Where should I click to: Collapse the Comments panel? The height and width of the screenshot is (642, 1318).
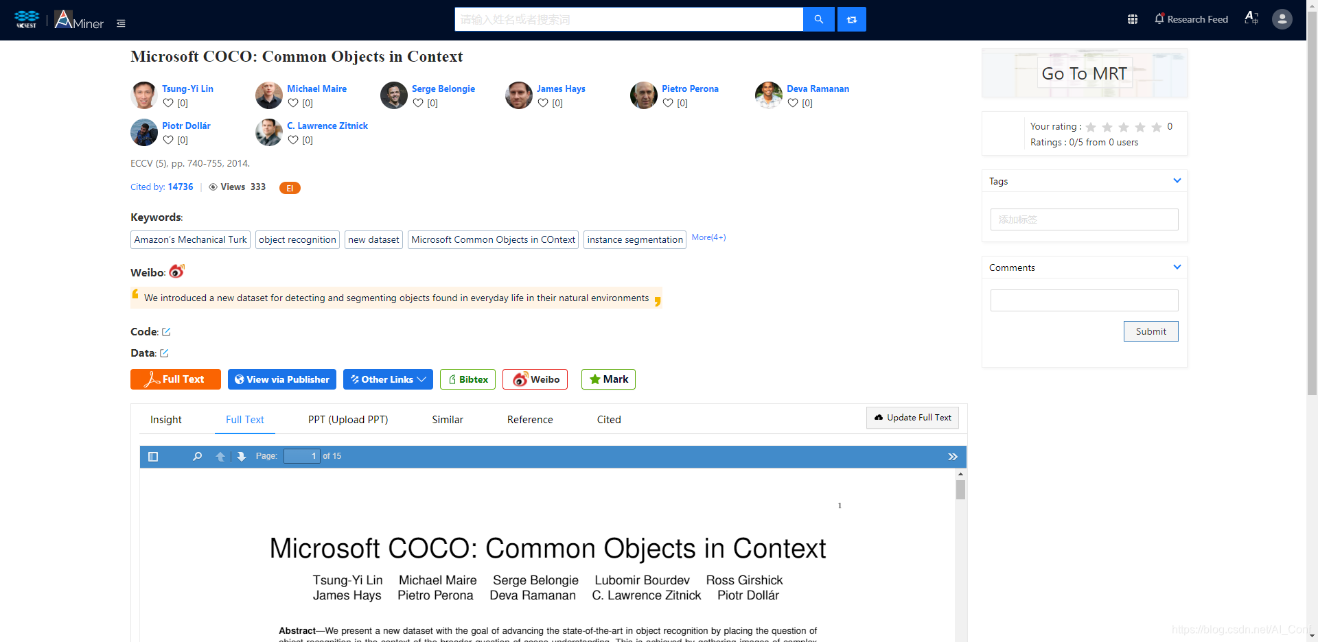(x=1177, y=267)
